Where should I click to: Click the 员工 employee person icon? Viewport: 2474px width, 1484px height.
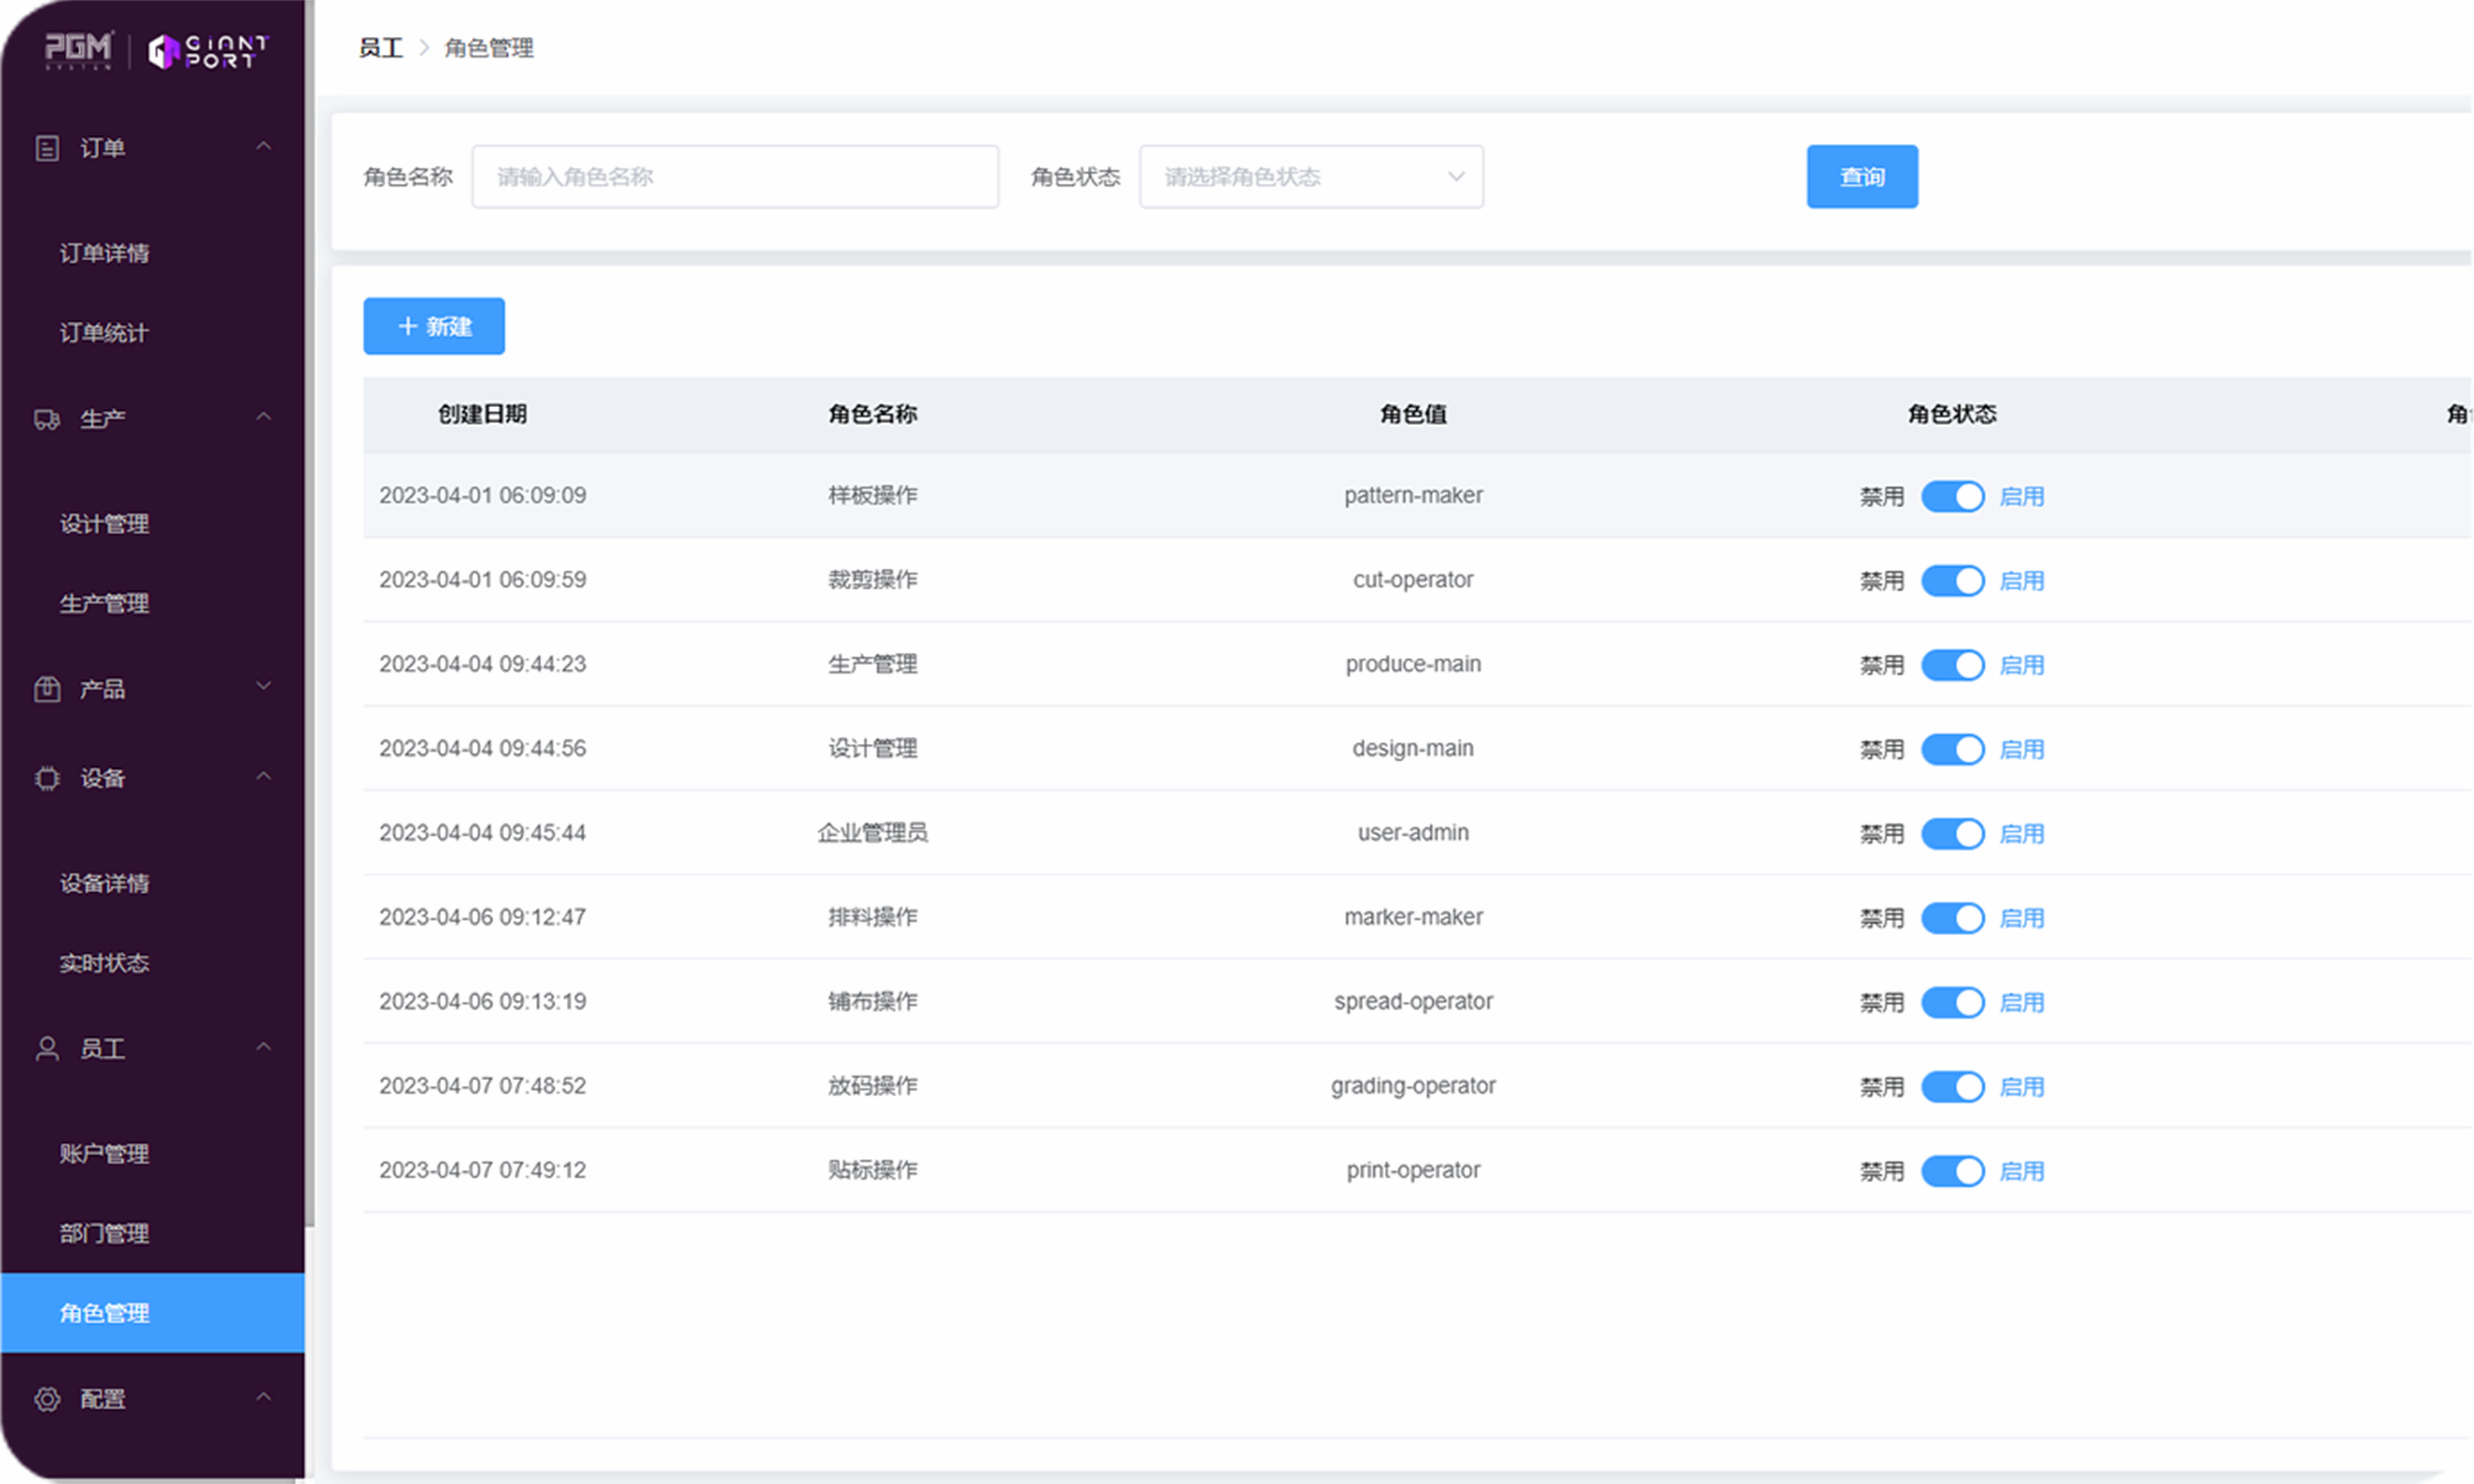(x=47, y=1048)
